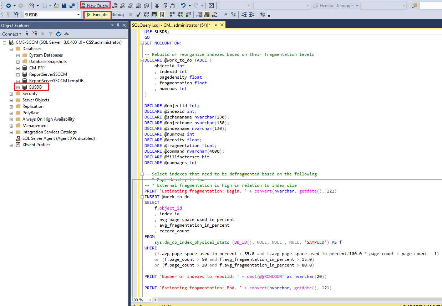The image size is (442, 306).
Task: Refresh Object Explorer with the refresh icon
Action: point(59,34)
